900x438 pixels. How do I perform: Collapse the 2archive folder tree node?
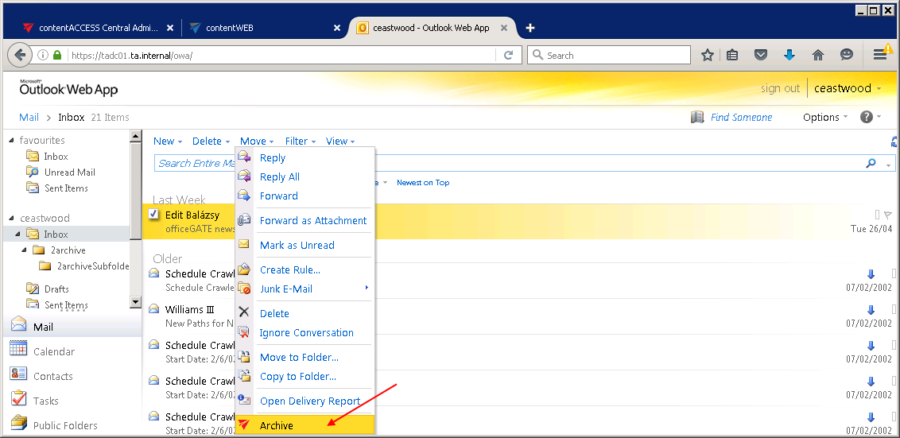click(24, 250)
